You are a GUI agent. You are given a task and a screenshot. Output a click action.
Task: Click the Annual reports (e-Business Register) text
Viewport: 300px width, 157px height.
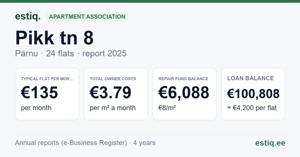[x=71, y=143]
